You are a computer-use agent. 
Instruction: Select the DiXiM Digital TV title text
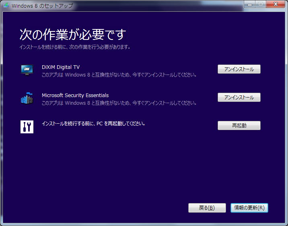coord(61,67)
